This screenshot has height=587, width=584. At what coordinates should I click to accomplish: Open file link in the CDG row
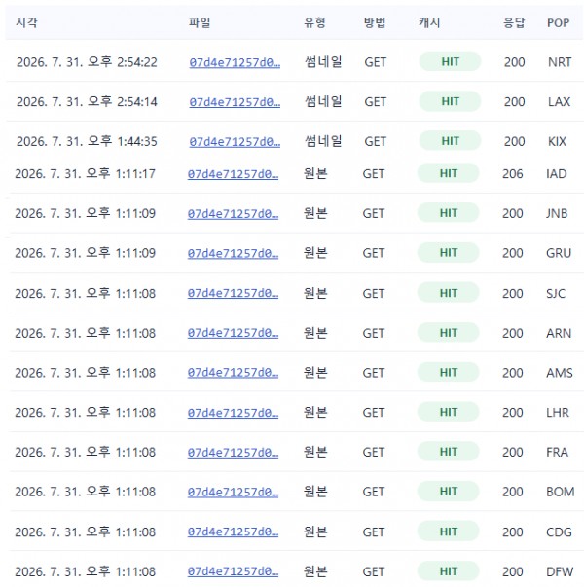[x=233, y=532]
